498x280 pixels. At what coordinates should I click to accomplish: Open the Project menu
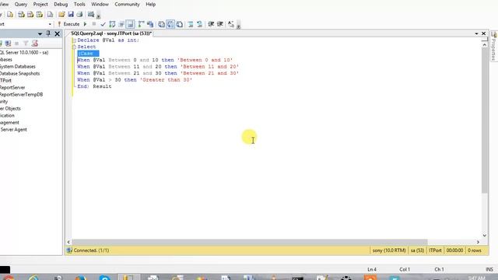[40, 5]
